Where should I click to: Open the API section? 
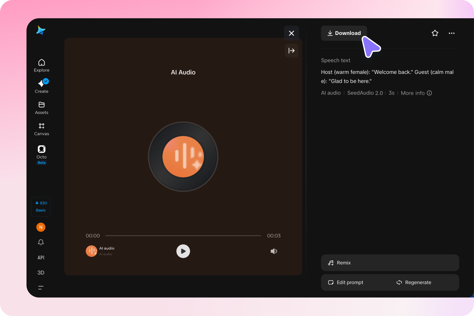coord(41,257)
